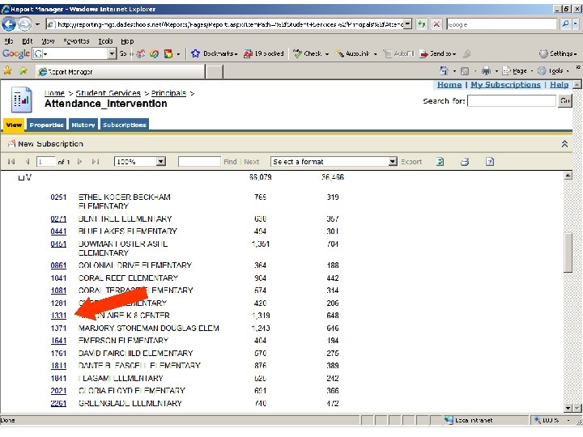The image size is (583, 437).
Task: Open the Edit menu
Action: pos(27,41)
